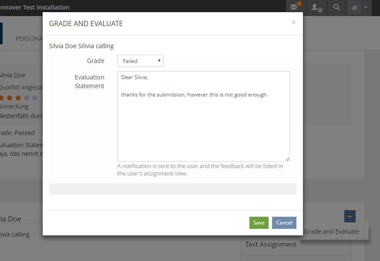Click the fifth grey rating star
The image size is (380, 261).
(x=35, y=98)
